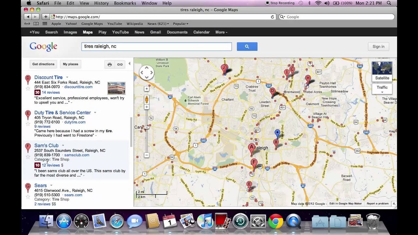This screenshot has height=235, width=418.
Task: Click the add bookmark plus button
Action: (x=46, y=17)
